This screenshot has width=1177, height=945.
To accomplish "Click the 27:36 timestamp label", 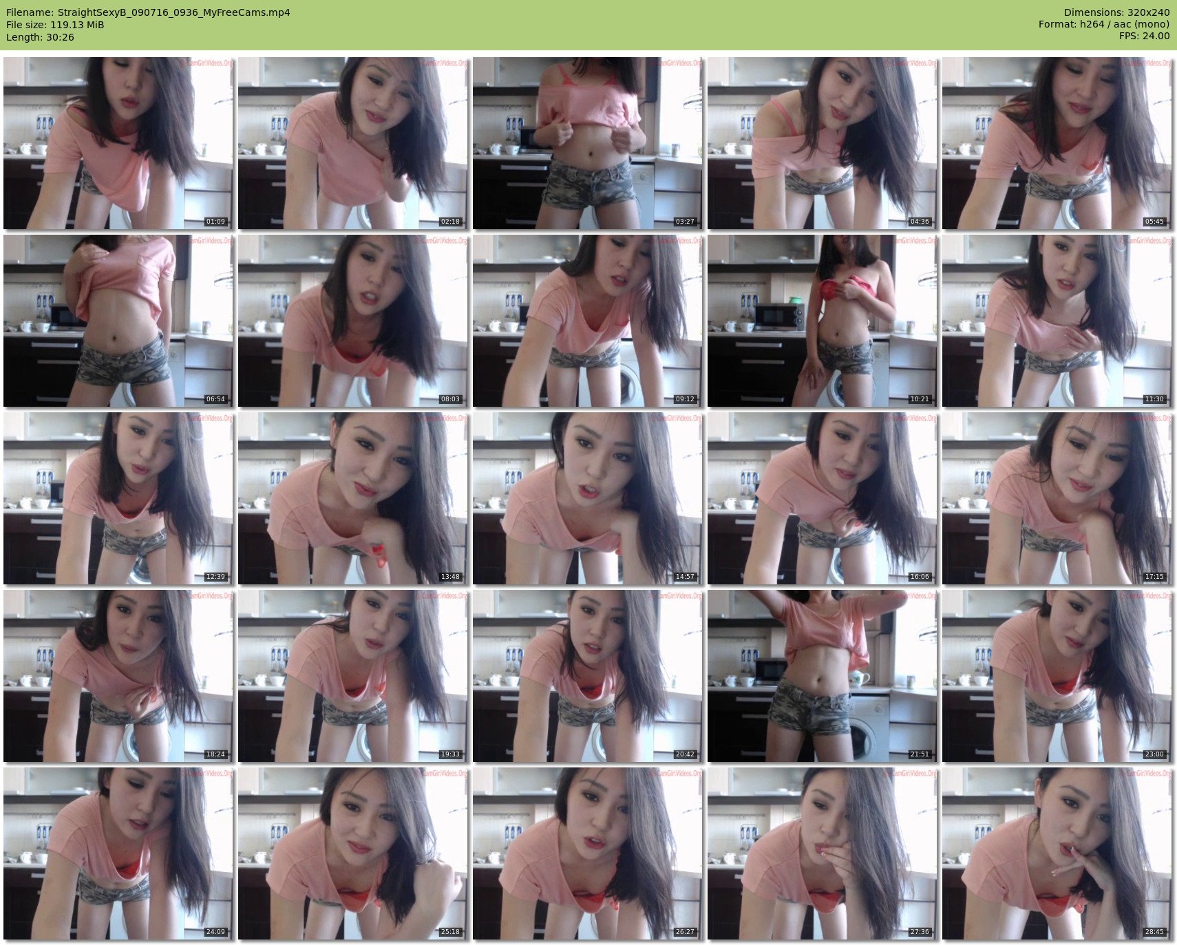I will (x=920, y=932).
